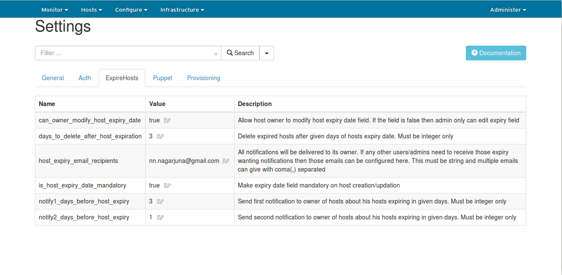
Task: Select the ExpireHosts tab
Action: pyautogui.click(x=122, y=78)
